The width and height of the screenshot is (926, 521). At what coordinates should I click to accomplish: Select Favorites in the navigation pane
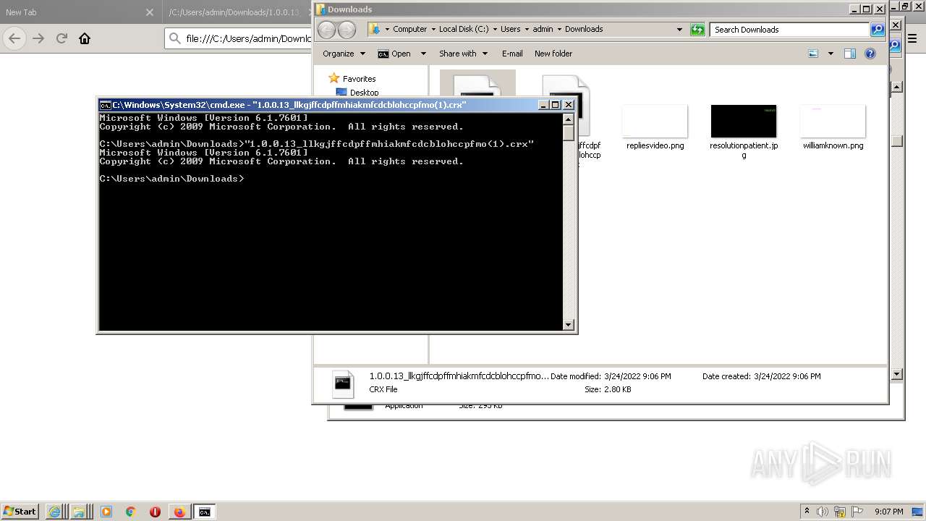click(359, 79)
